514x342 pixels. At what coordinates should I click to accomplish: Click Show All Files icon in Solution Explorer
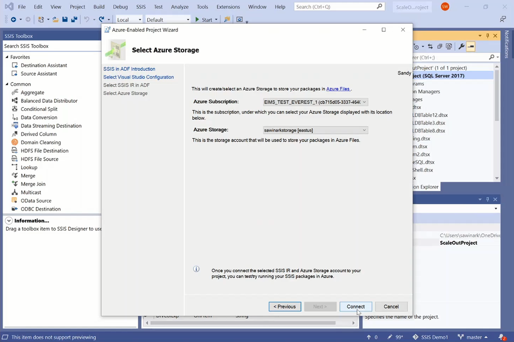449,47
